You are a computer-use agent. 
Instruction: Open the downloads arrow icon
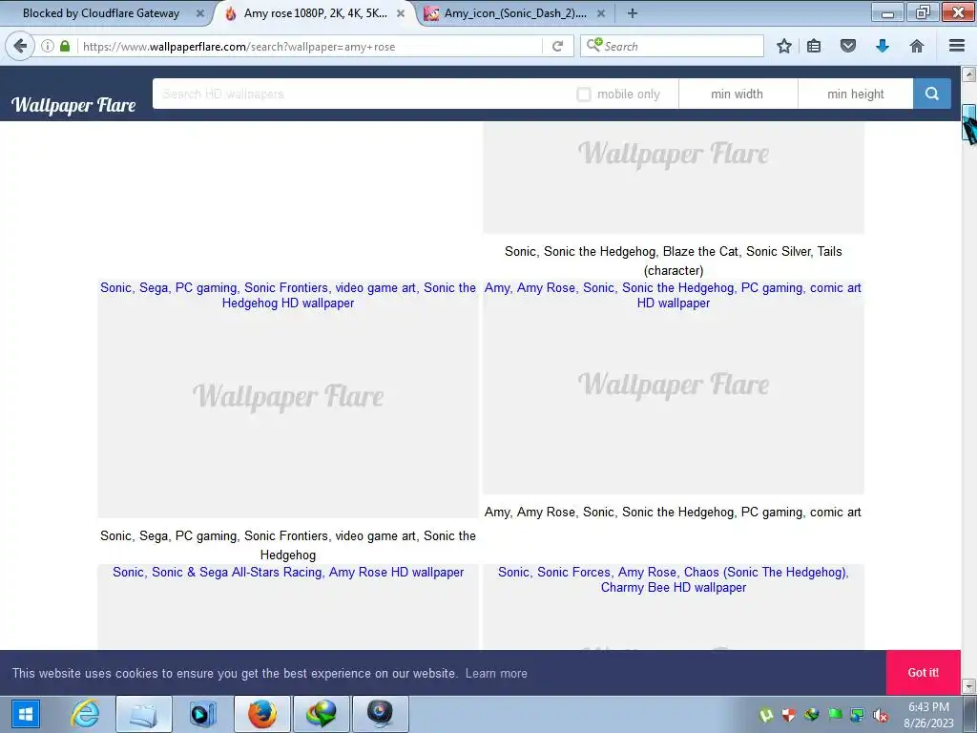883,46
